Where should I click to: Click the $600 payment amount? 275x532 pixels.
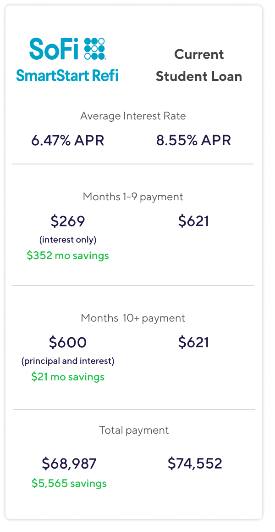[68, 342]
